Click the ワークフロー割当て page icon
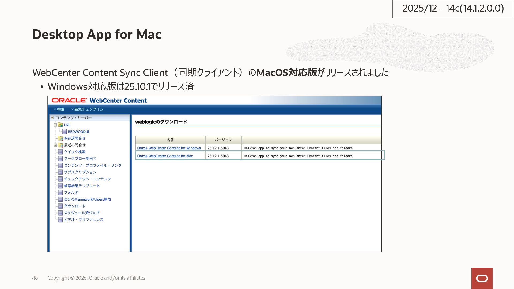 tap(61, 159)
